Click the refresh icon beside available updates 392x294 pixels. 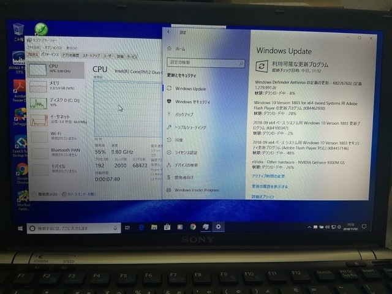click(x=262, y=66)
